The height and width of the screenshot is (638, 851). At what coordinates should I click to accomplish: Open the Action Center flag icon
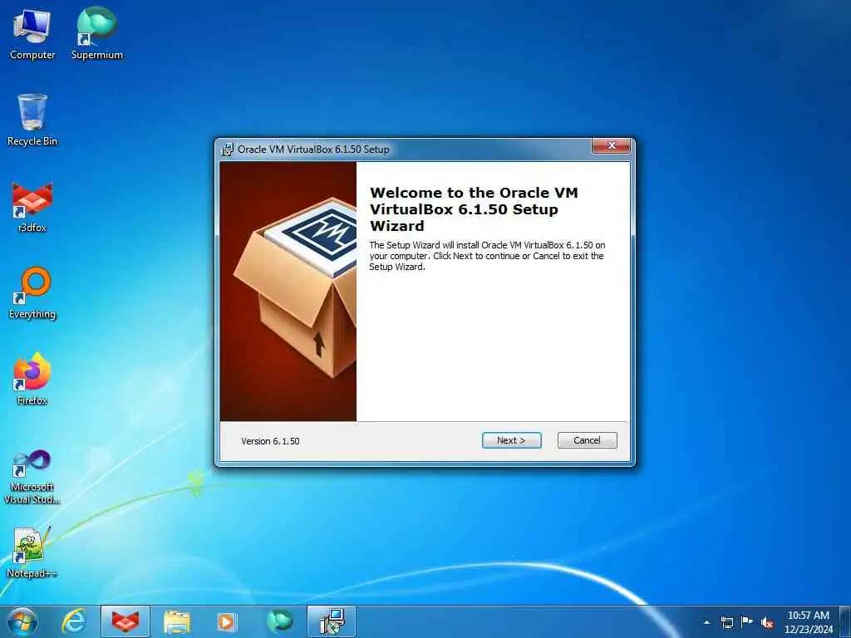747,621
